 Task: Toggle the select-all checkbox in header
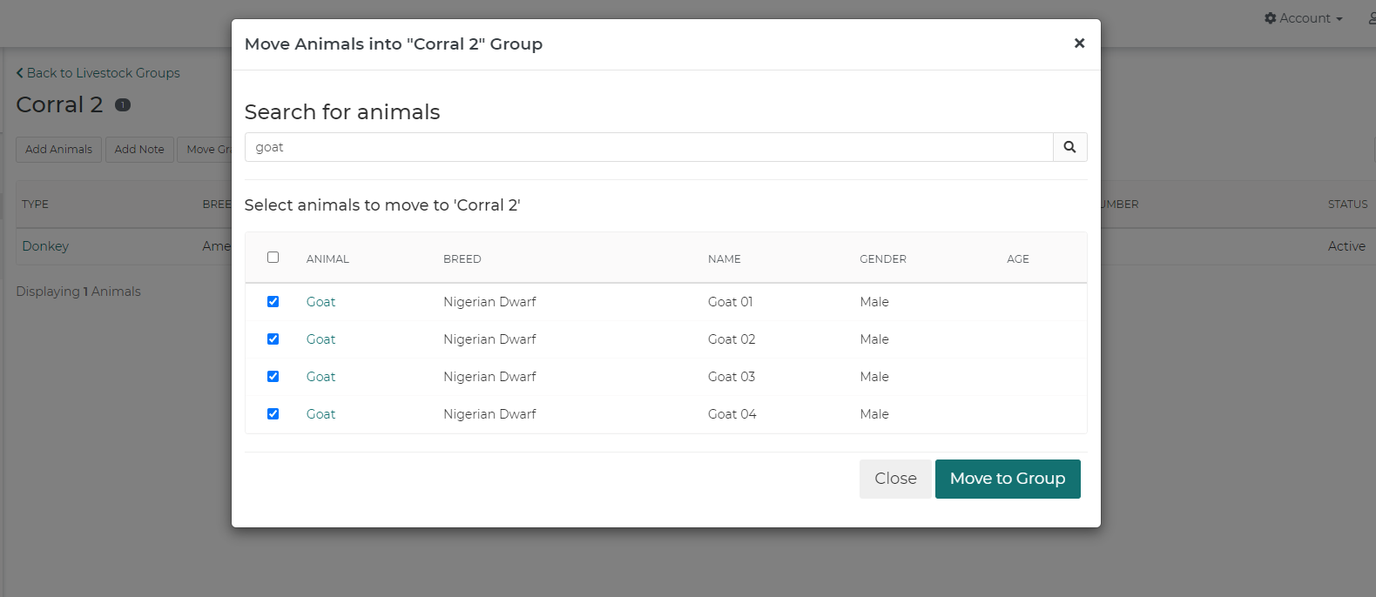coord(273,257)
